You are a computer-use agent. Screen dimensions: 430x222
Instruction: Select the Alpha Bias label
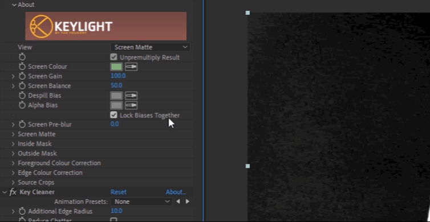pyautogui.click(x=43, y=105)
